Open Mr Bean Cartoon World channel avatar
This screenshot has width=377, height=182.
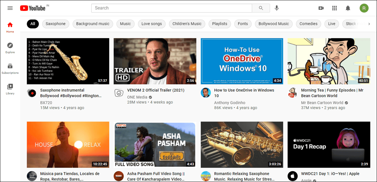click(292, 93)
